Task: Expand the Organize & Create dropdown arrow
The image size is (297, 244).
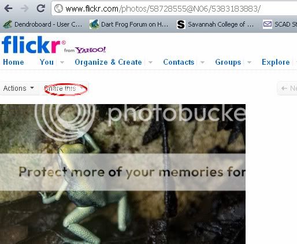Action: [151, 62]
